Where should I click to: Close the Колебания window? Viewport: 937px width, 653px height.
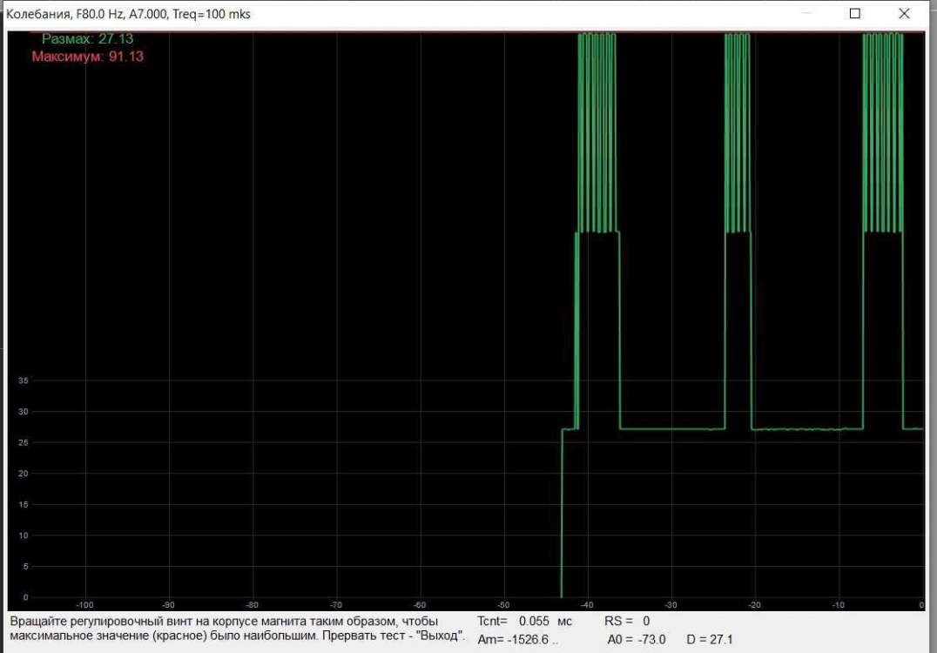904,14
